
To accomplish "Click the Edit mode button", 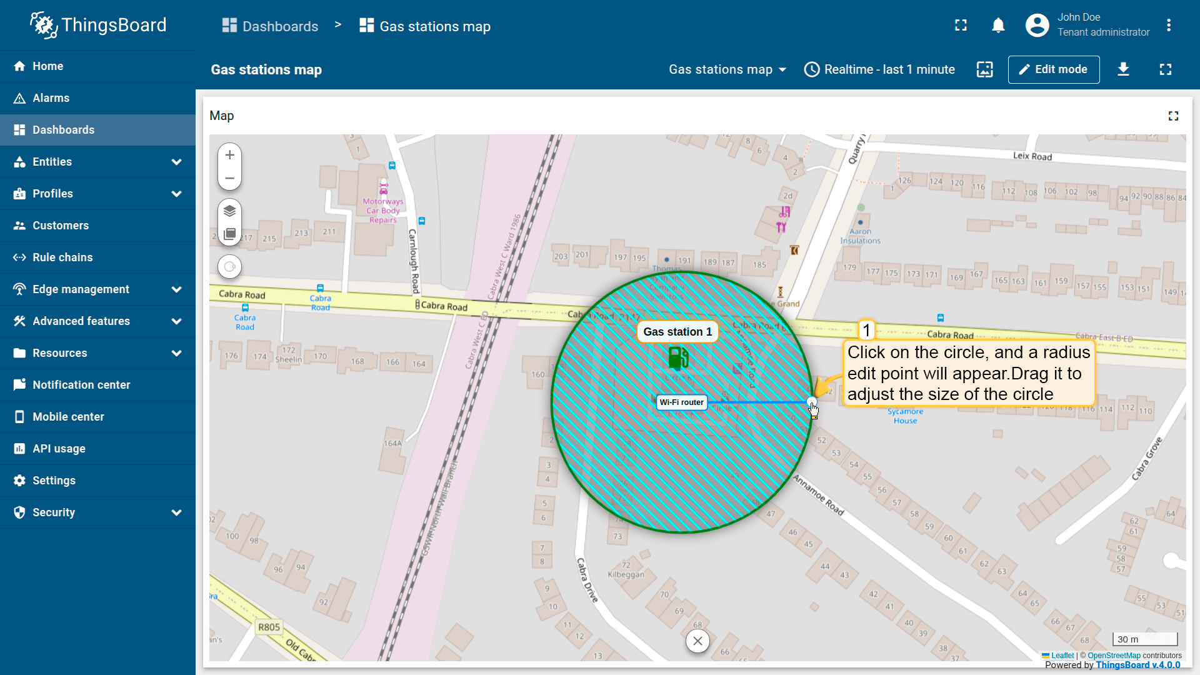I will [x=1053, y=69].
